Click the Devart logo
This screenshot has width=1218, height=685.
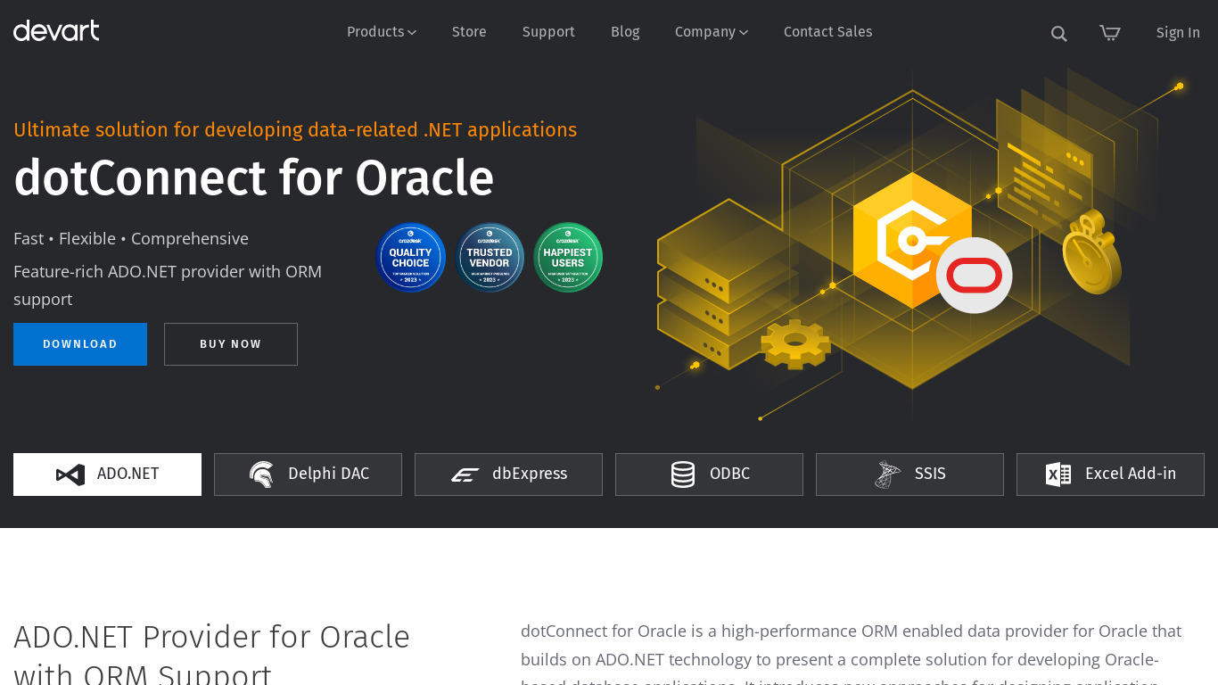[56, 31]
